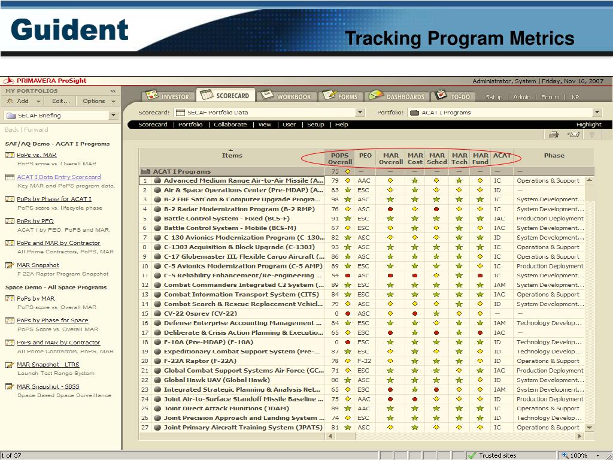Open the Portfolio menu in black menu bar
613x460 pixels.
tap(190, 125)
